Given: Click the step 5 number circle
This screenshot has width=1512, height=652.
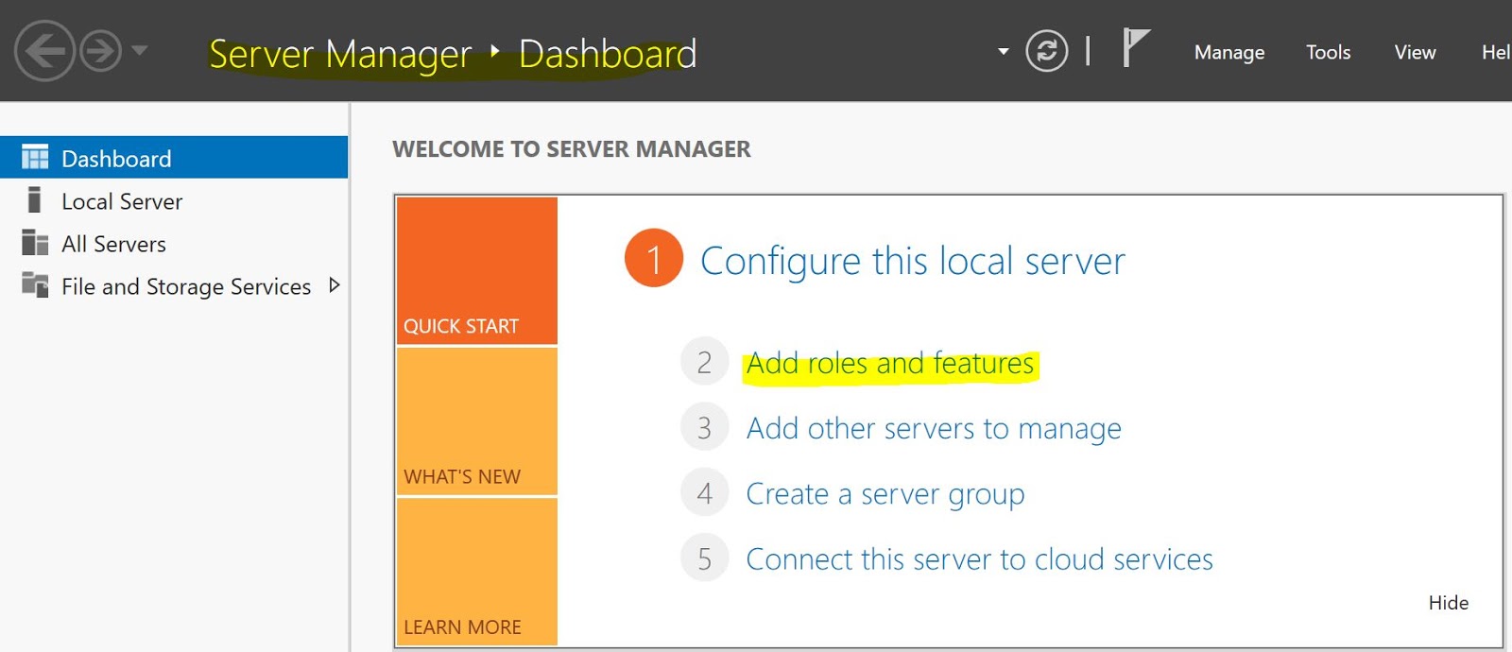Looking at the screenshot, I should pos(704,558).
